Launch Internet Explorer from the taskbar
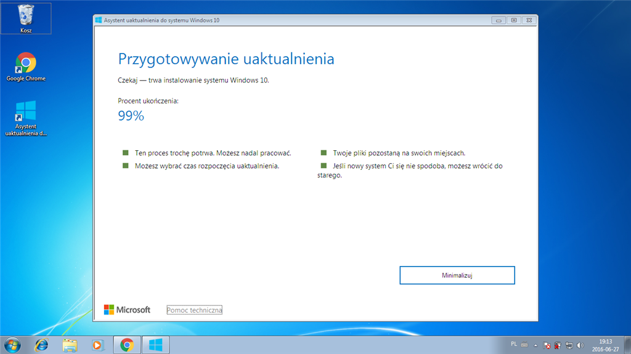The image size is (631, 354). [x=41, y=345]
